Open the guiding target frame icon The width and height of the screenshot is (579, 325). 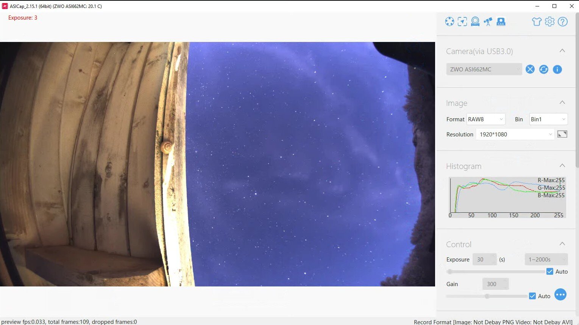click(x=462, y=22)
